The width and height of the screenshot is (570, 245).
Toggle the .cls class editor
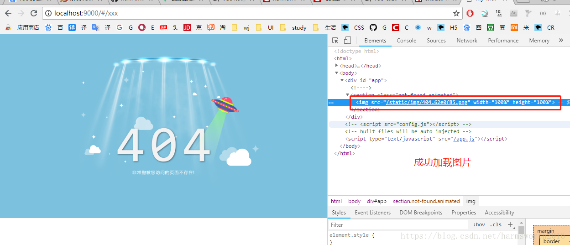point(496,225)
